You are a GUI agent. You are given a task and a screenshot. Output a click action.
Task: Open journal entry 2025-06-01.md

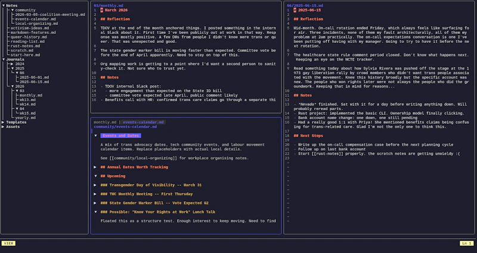35,77
